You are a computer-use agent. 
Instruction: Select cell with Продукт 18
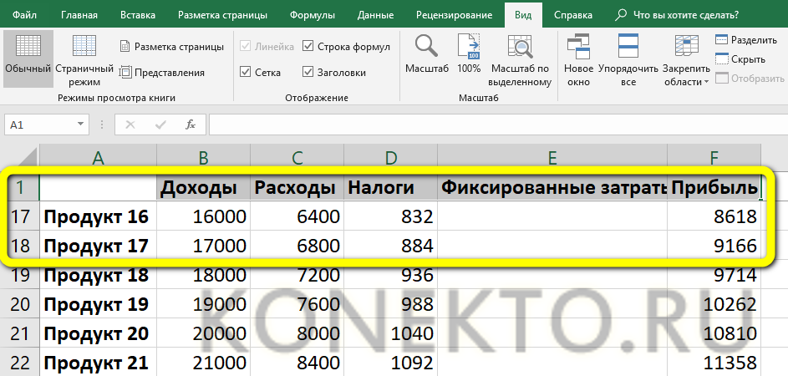pos(97,276)
